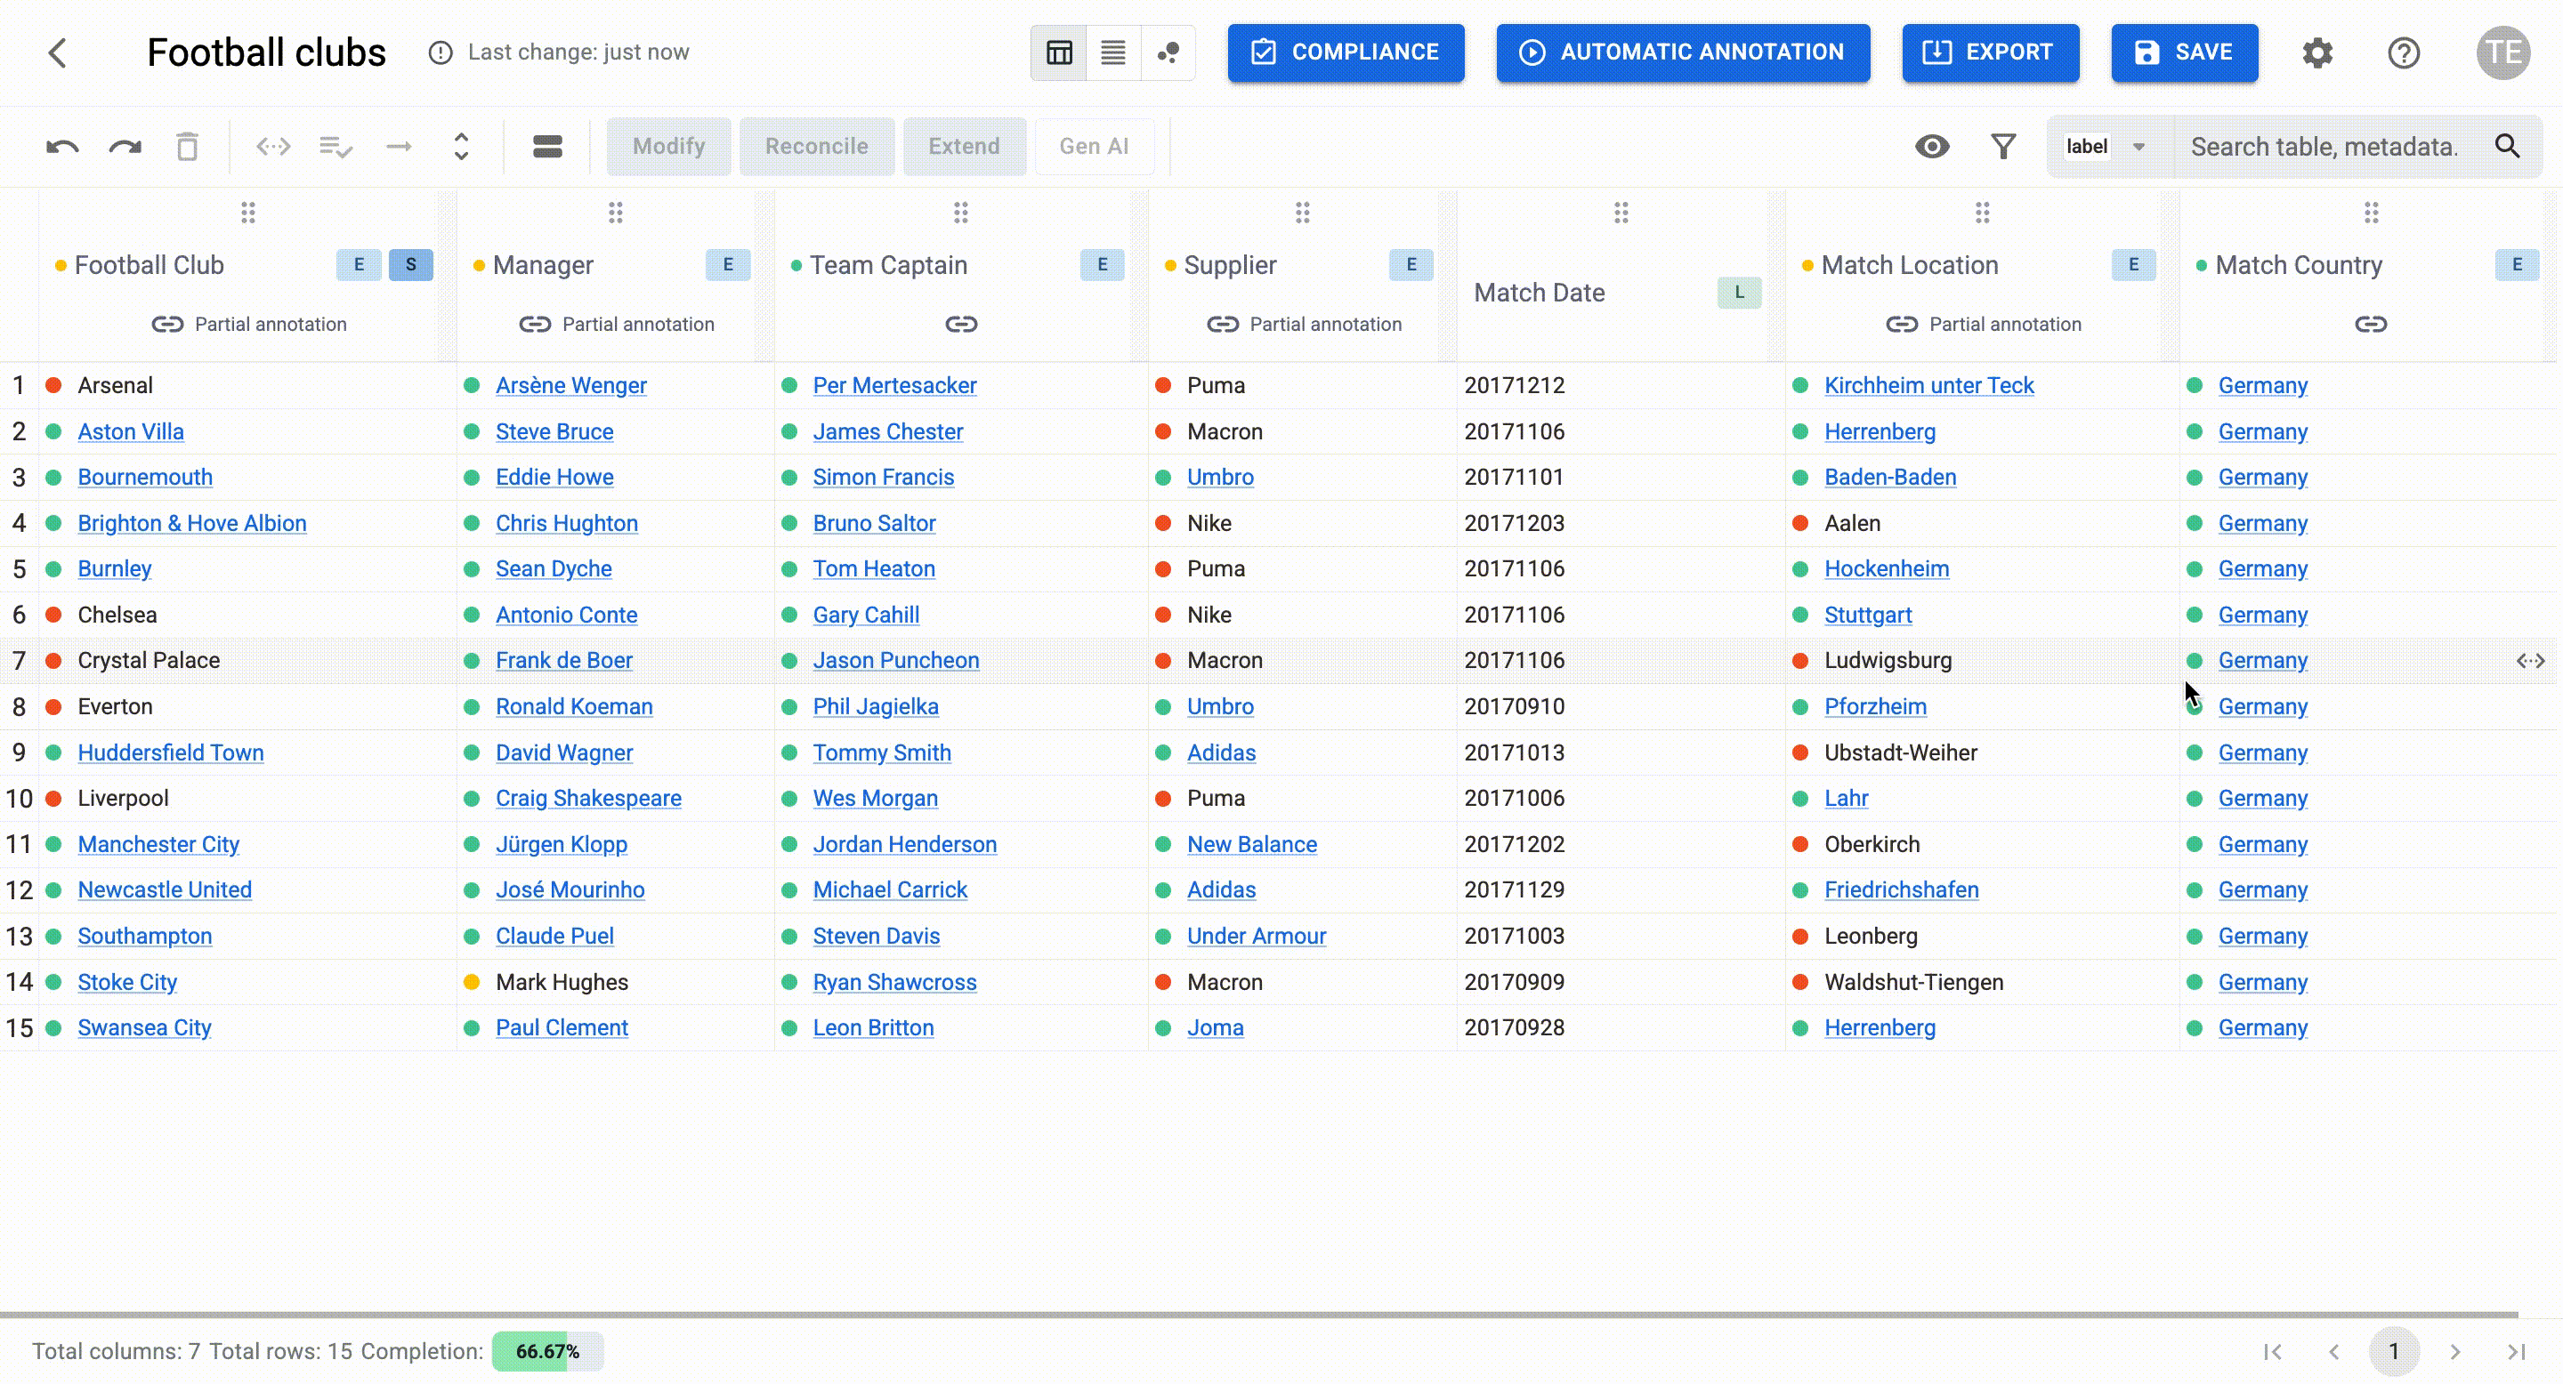This screenshot has width=2563, height=1384.
Task: Start AUTOMATIC ANNOTATION
Action: click(x=1683, y=52)
